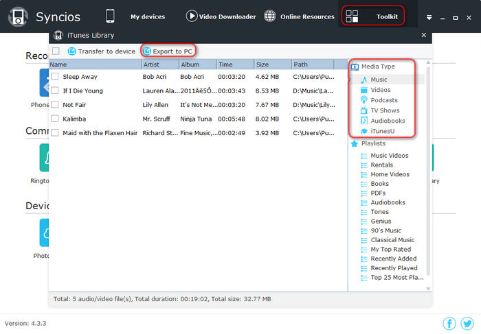Sort by Path column header

[313, 64]
